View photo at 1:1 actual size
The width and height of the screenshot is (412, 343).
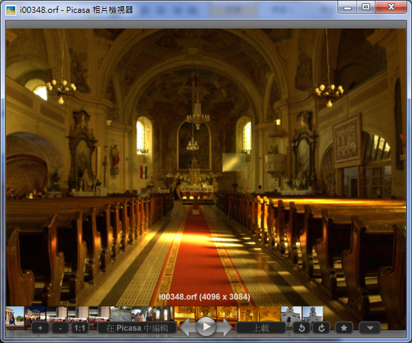pyautogui.click(x=79, y=328)
